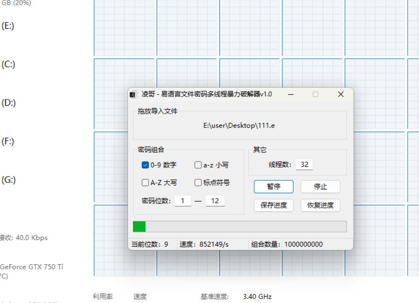Select the (C:) disk in the sidebar
419x303 pixels.
[x=8, y=65]
